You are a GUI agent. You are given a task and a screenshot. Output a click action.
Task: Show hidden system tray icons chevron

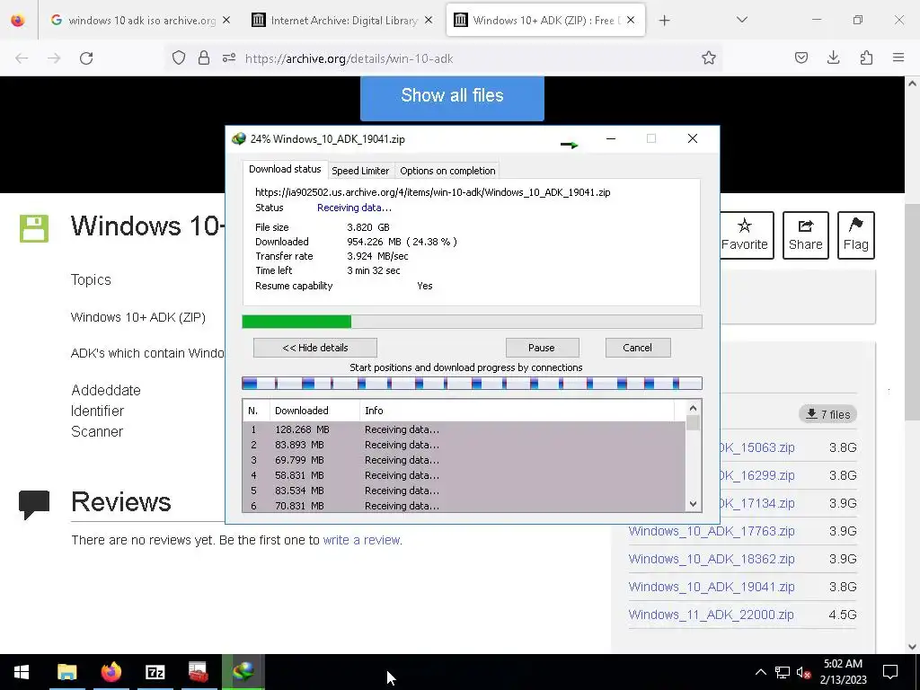click(x=760, y=672)
